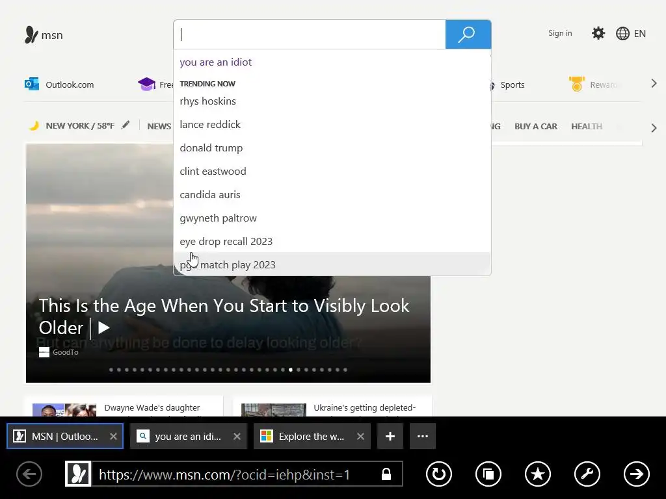This screenshot has height=499, width=666.
Task: Click the msn butterfly logo
Action: pyautogui.click(x=44, y=35)
